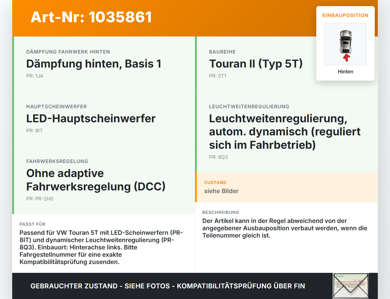Click the DÄMPFUNG FAHRWERK HINTEN label
This screenshot has width=390, height=299.
(x=68, y=52)
